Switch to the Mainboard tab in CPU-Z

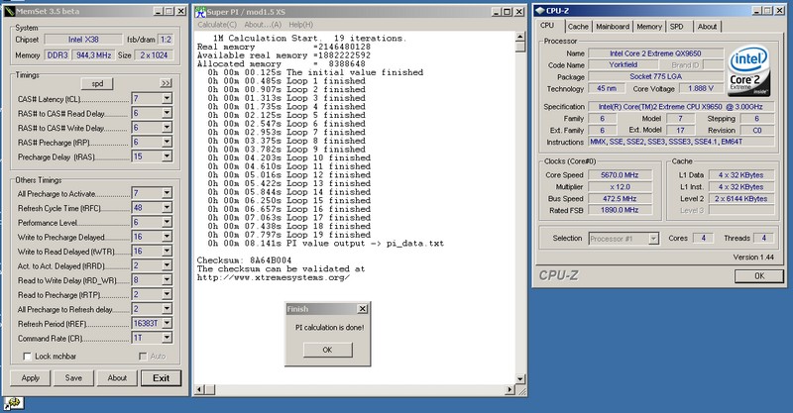click(613, 27)
